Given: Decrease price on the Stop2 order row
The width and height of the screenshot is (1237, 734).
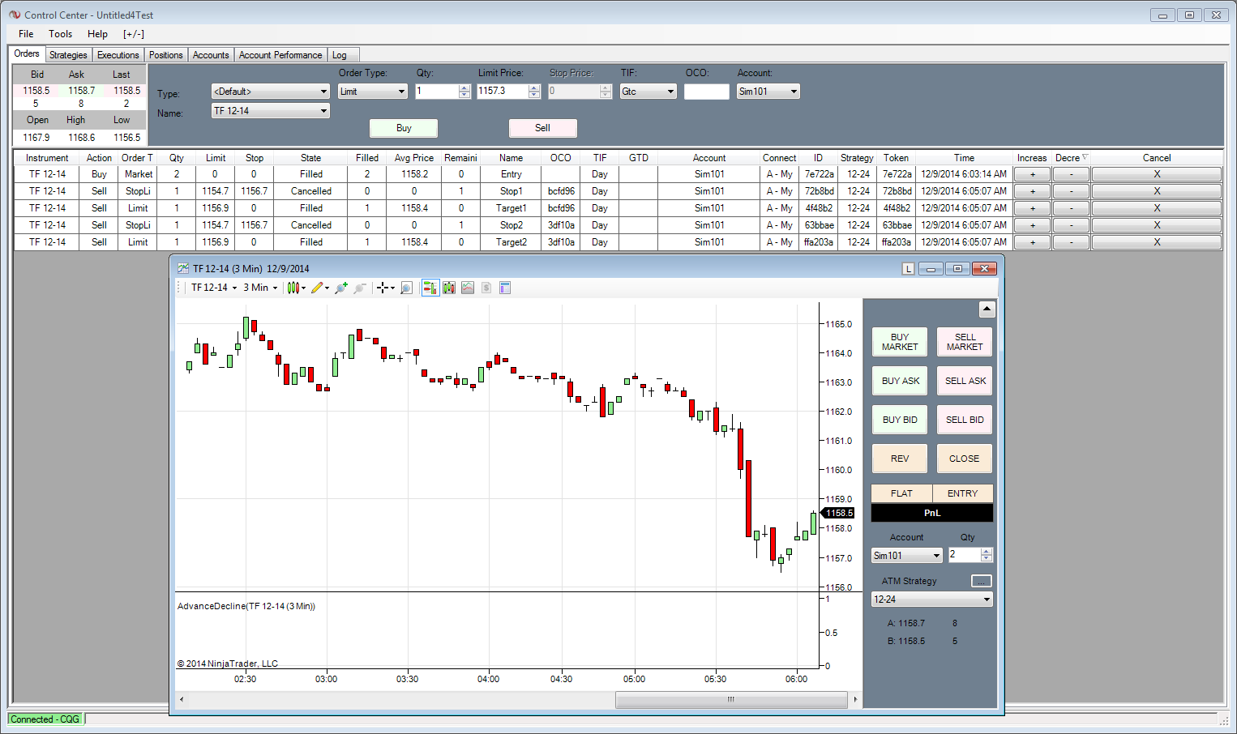Looking at the screenshot, I should point(1071,225).
